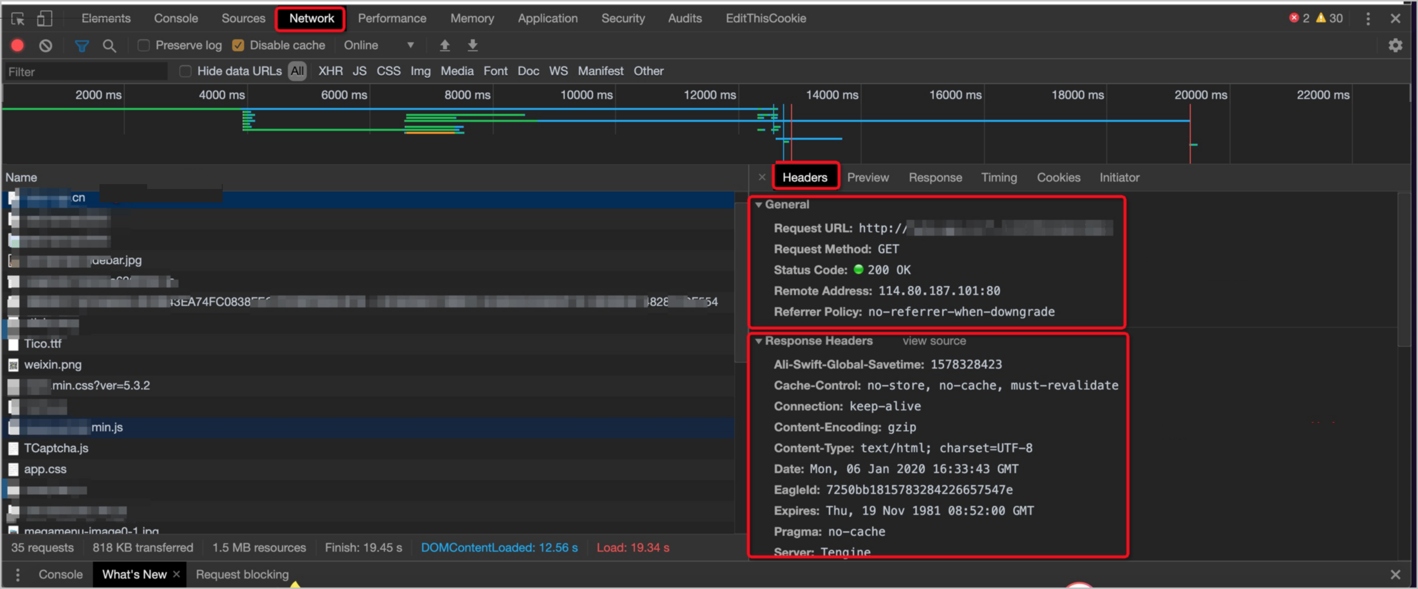Click the Filter text input field
This screenshot has width=1418, height=589.
86,72
